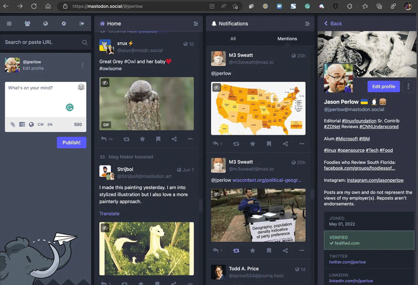Click the logout arrow icon
The height and width of the screenshot is (285, 418).
82,23
